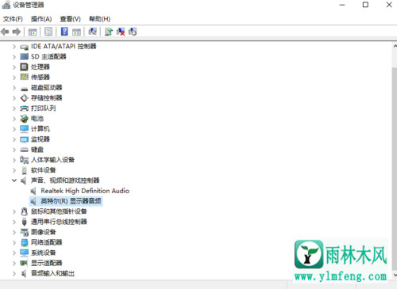Expand the IDE ATA/ATAPI 控制器 node
The height and width of the screenshot is (289, 397).
pyautogui.click(x=14, y=47)
